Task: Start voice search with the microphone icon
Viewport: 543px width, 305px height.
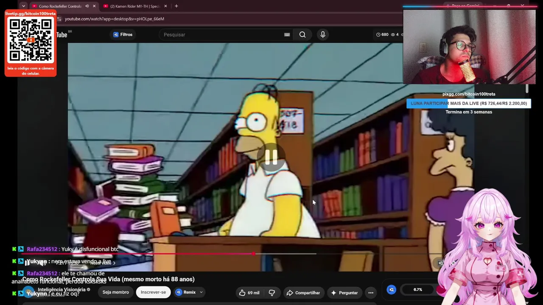Action: pyautogui.click(x=323, y=35)
